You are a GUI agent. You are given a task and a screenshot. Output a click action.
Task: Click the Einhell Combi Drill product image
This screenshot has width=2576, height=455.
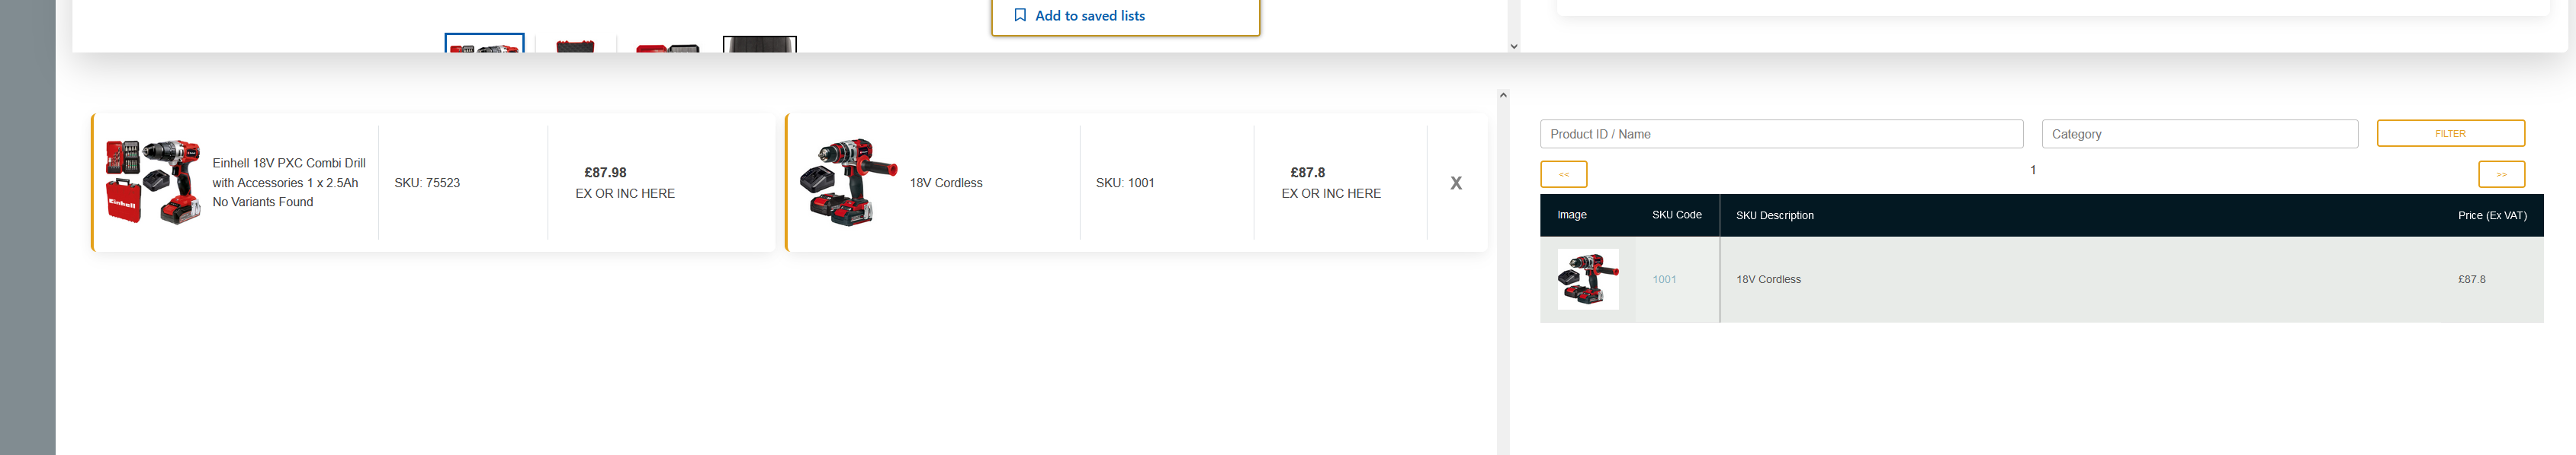pos(153,182)
